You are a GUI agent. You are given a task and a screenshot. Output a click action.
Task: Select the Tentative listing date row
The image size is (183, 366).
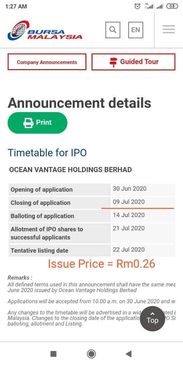coord(92,250)
